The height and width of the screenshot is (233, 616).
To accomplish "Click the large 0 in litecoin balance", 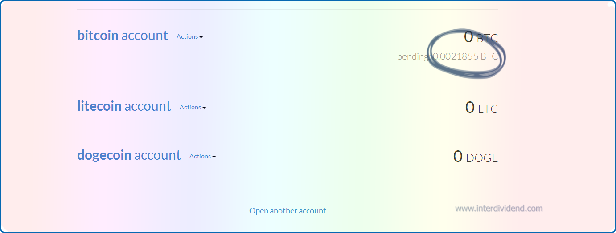I will click(470, 108).
